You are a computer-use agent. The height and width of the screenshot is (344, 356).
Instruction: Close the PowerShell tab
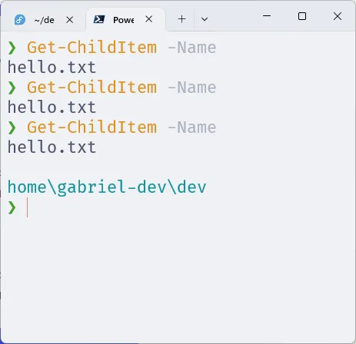149,19
